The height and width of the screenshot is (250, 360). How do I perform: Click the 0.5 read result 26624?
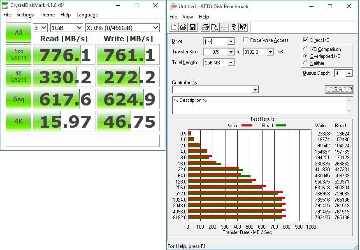pos(343,133)
